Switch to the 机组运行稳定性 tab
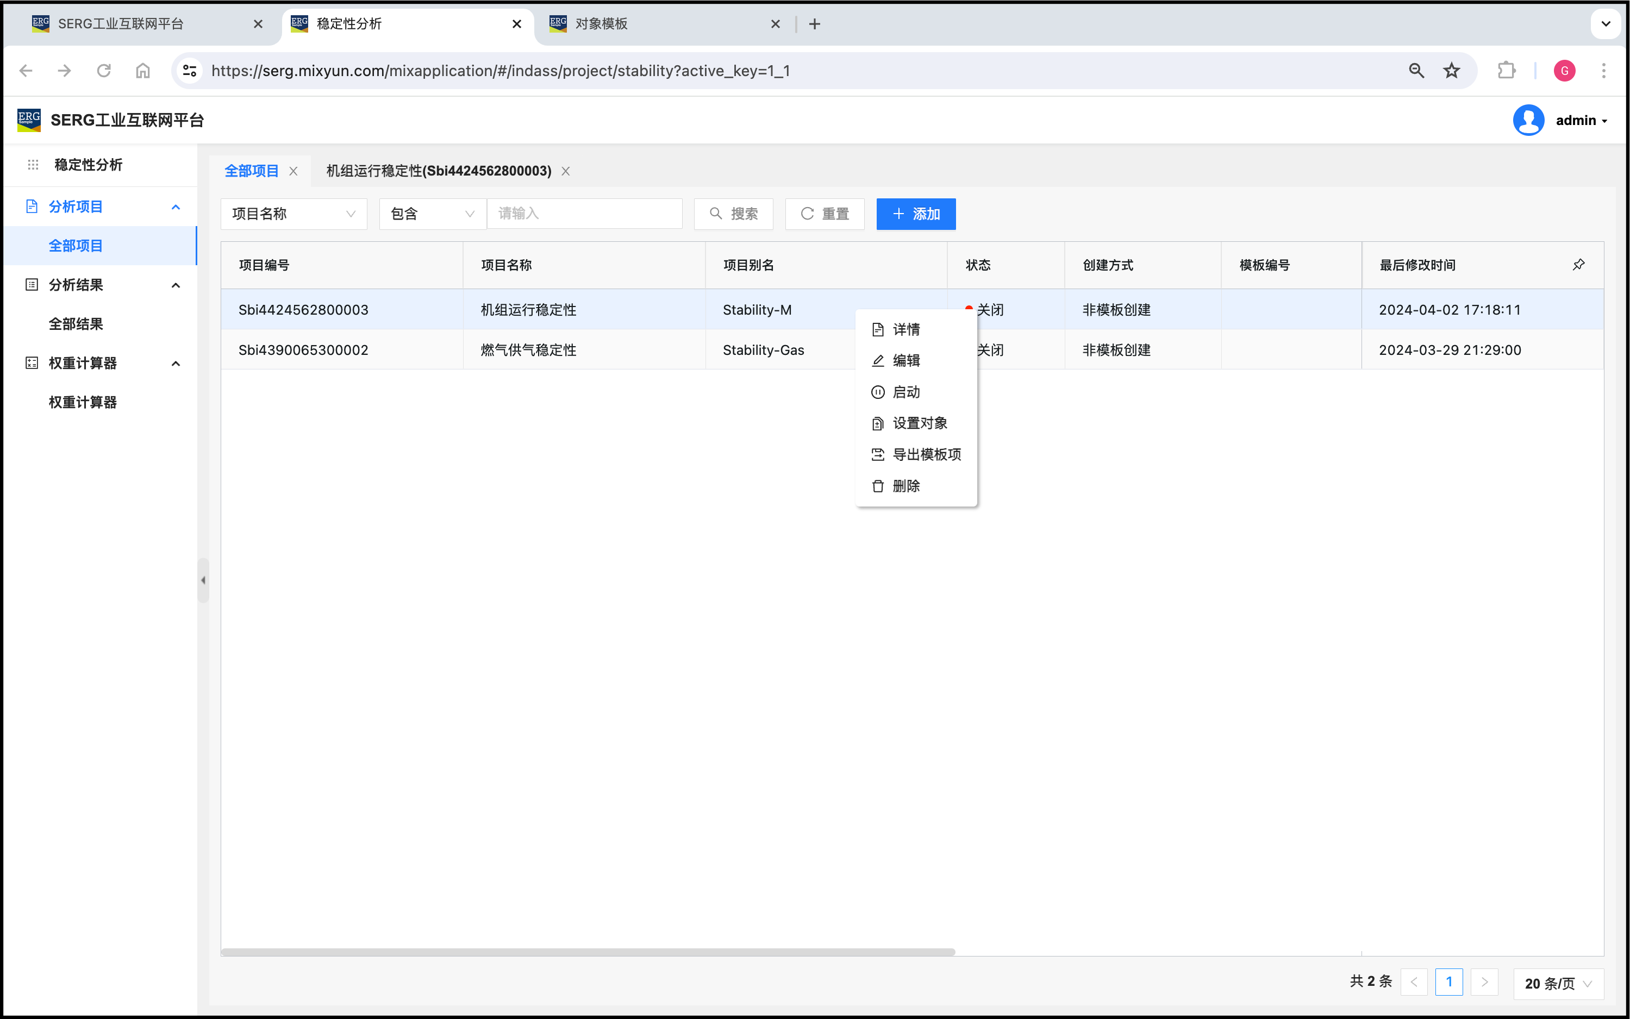This screenshot has width=1630, height=1019. pyautogui.click(x=439, y=171)
